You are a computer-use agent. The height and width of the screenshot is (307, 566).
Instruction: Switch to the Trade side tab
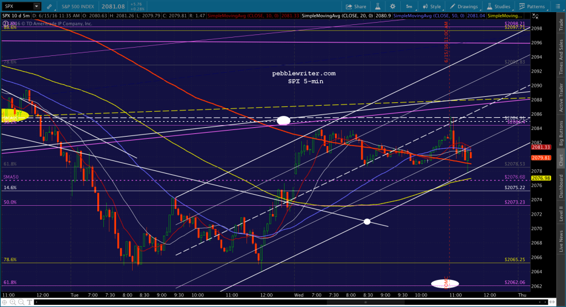[x=561, y=24]
